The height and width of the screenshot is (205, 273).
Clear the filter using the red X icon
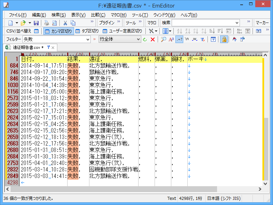point(153,39)
